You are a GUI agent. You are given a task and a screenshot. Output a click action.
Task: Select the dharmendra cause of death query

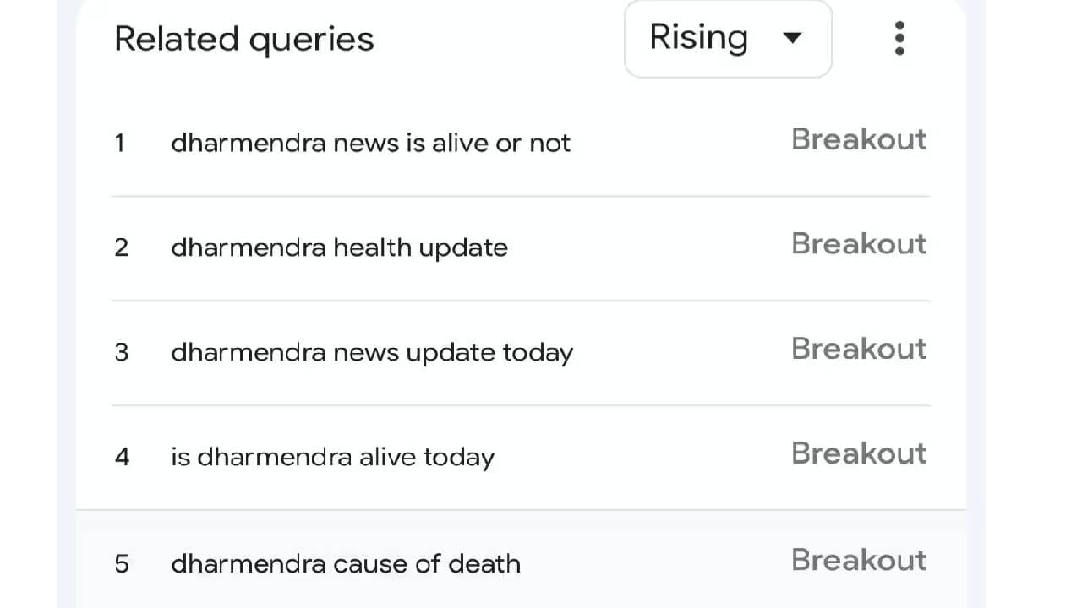coord(346,563)
